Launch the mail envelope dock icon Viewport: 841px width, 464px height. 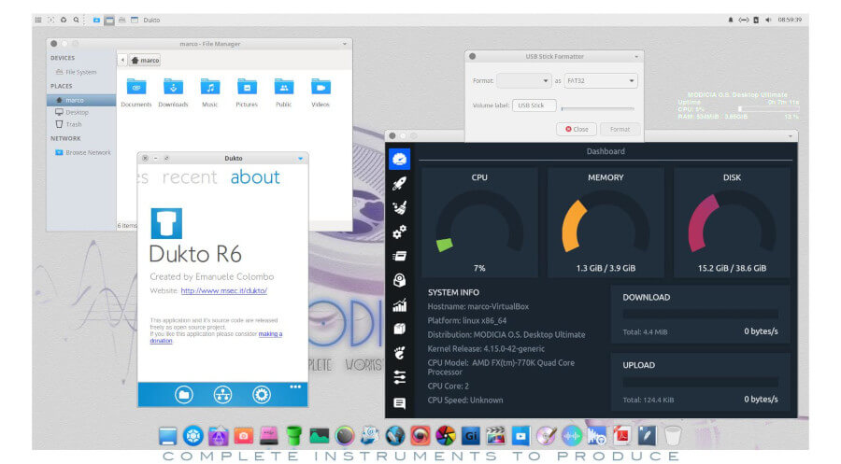click(369, 436)
